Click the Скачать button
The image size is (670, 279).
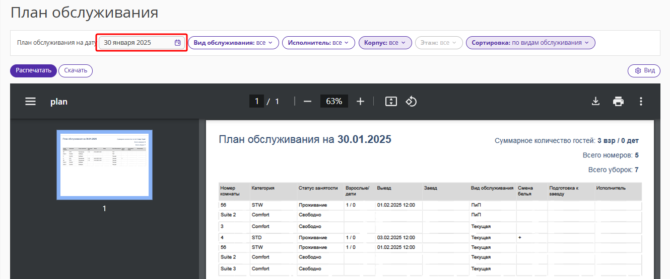76,71
